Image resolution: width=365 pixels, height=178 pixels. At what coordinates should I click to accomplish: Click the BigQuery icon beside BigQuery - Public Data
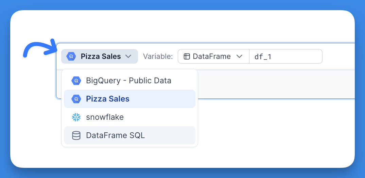pyautogui.click(x=76, y=81)
